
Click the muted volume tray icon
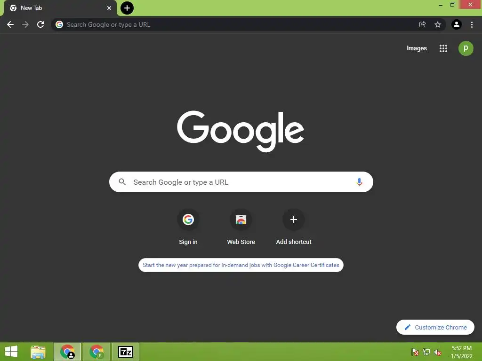[x=438, y=352]
